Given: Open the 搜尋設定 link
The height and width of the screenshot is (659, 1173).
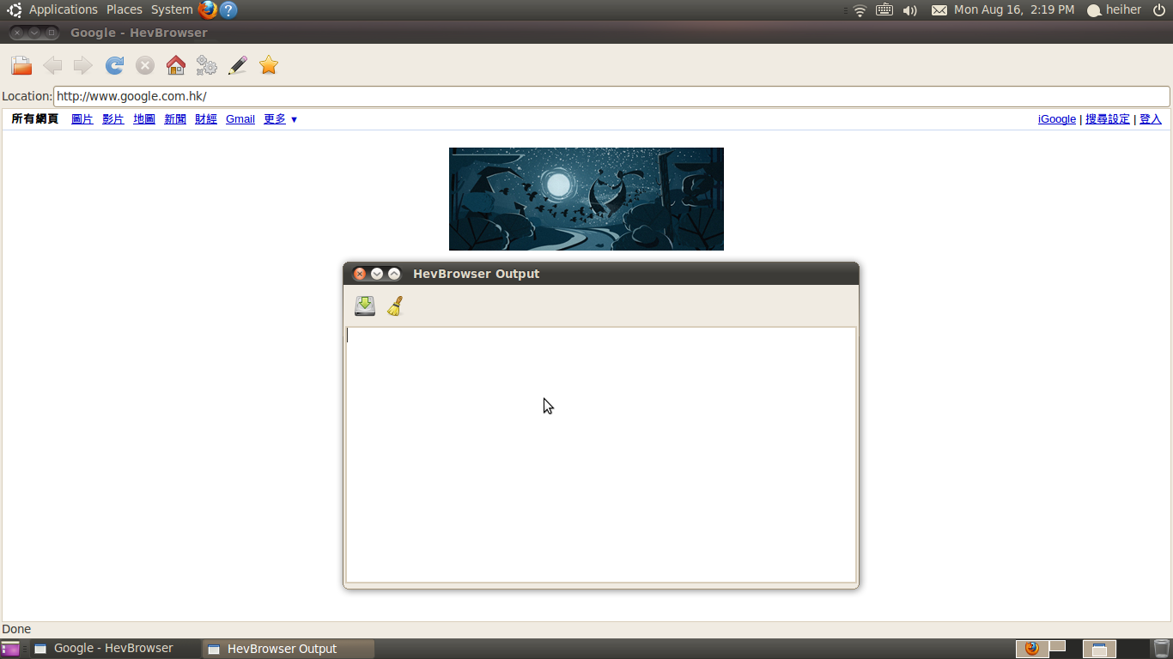Looking at the screenshot, I should [1108, 119].
